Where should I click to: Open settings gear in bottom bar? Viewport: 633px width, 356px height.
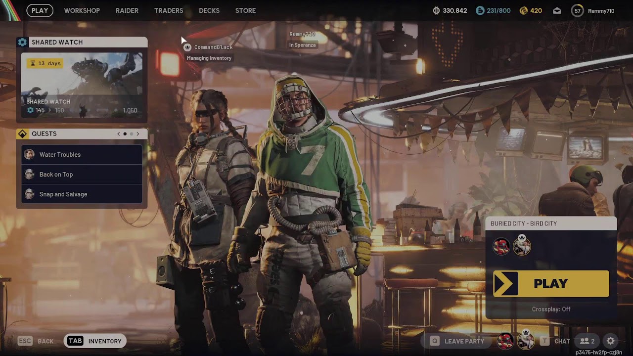pyautogui.click(x=611, y=341)
